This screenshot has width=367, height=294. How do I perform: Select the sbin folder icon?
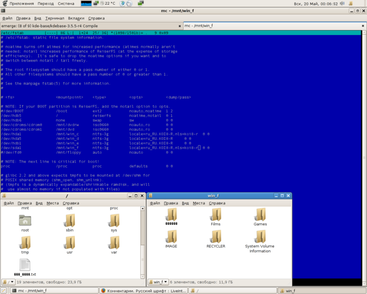pos(70,220)
